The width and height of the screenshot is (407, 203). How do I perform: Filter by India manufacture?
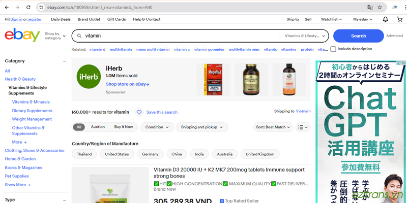point(199,154)
